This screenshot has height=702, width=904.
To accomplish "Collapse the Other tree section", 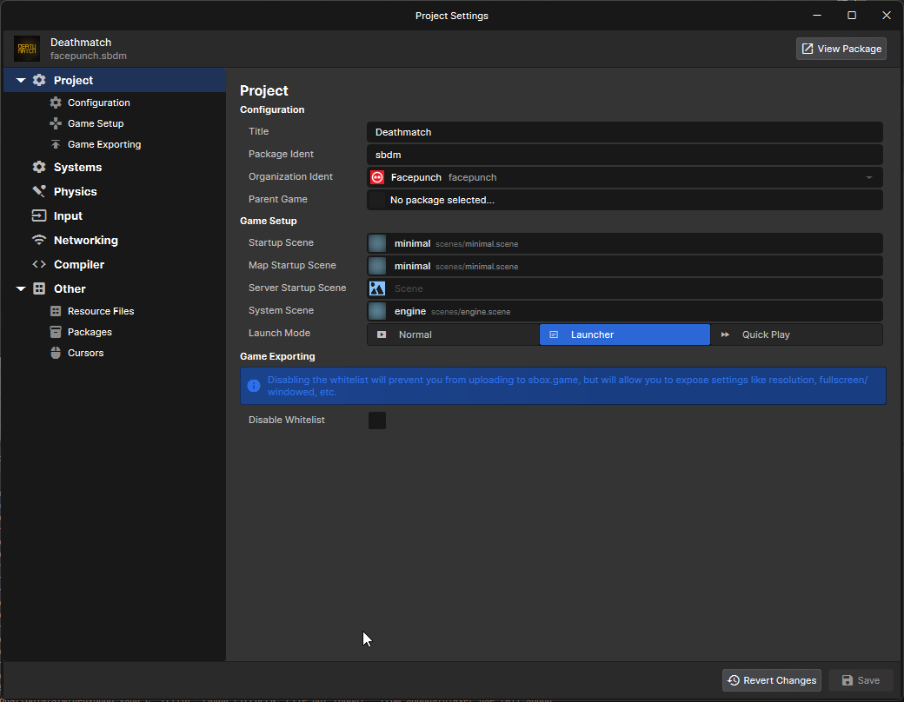I will (x=21, y=288).
